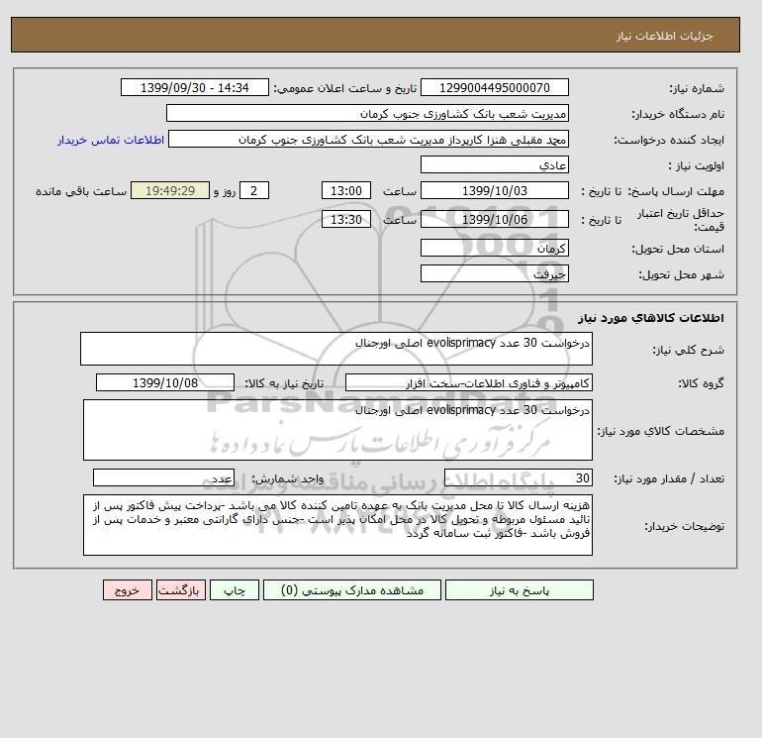Select the شماره نیاز field 1299004495000070

(x=494, y=87)
